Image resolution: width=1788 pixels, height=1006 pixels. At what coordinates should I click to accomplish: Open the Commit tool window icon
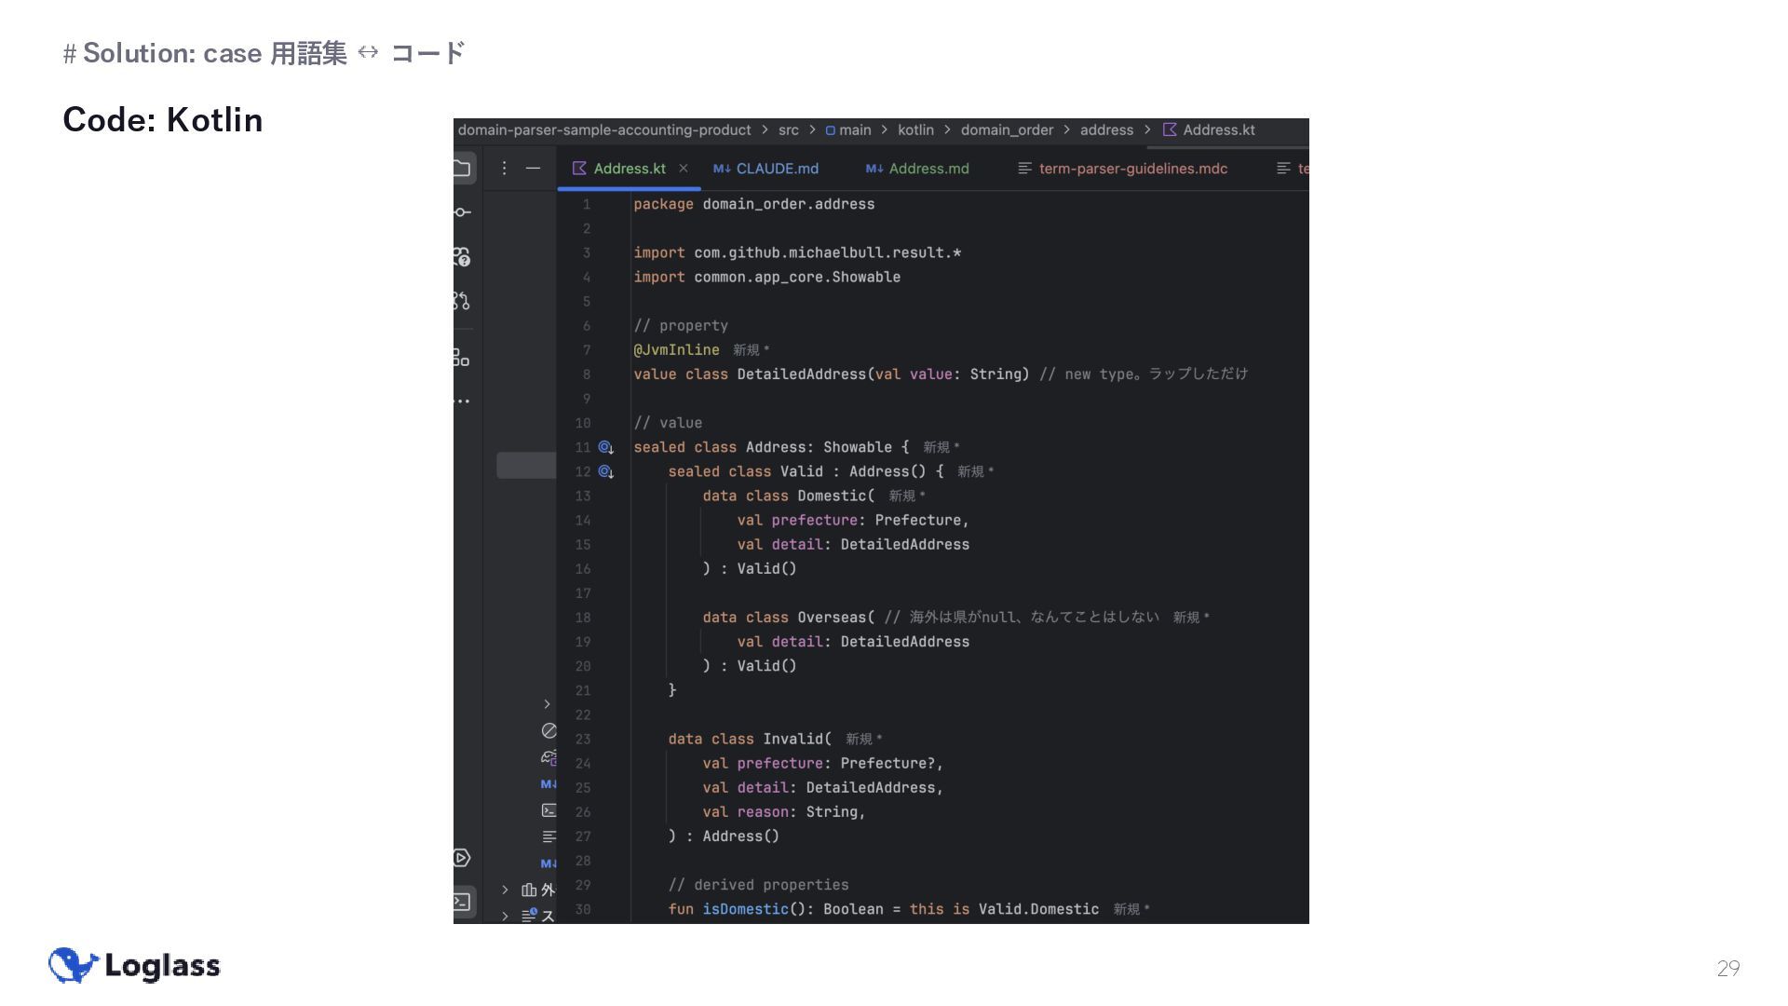pos(462,212)
